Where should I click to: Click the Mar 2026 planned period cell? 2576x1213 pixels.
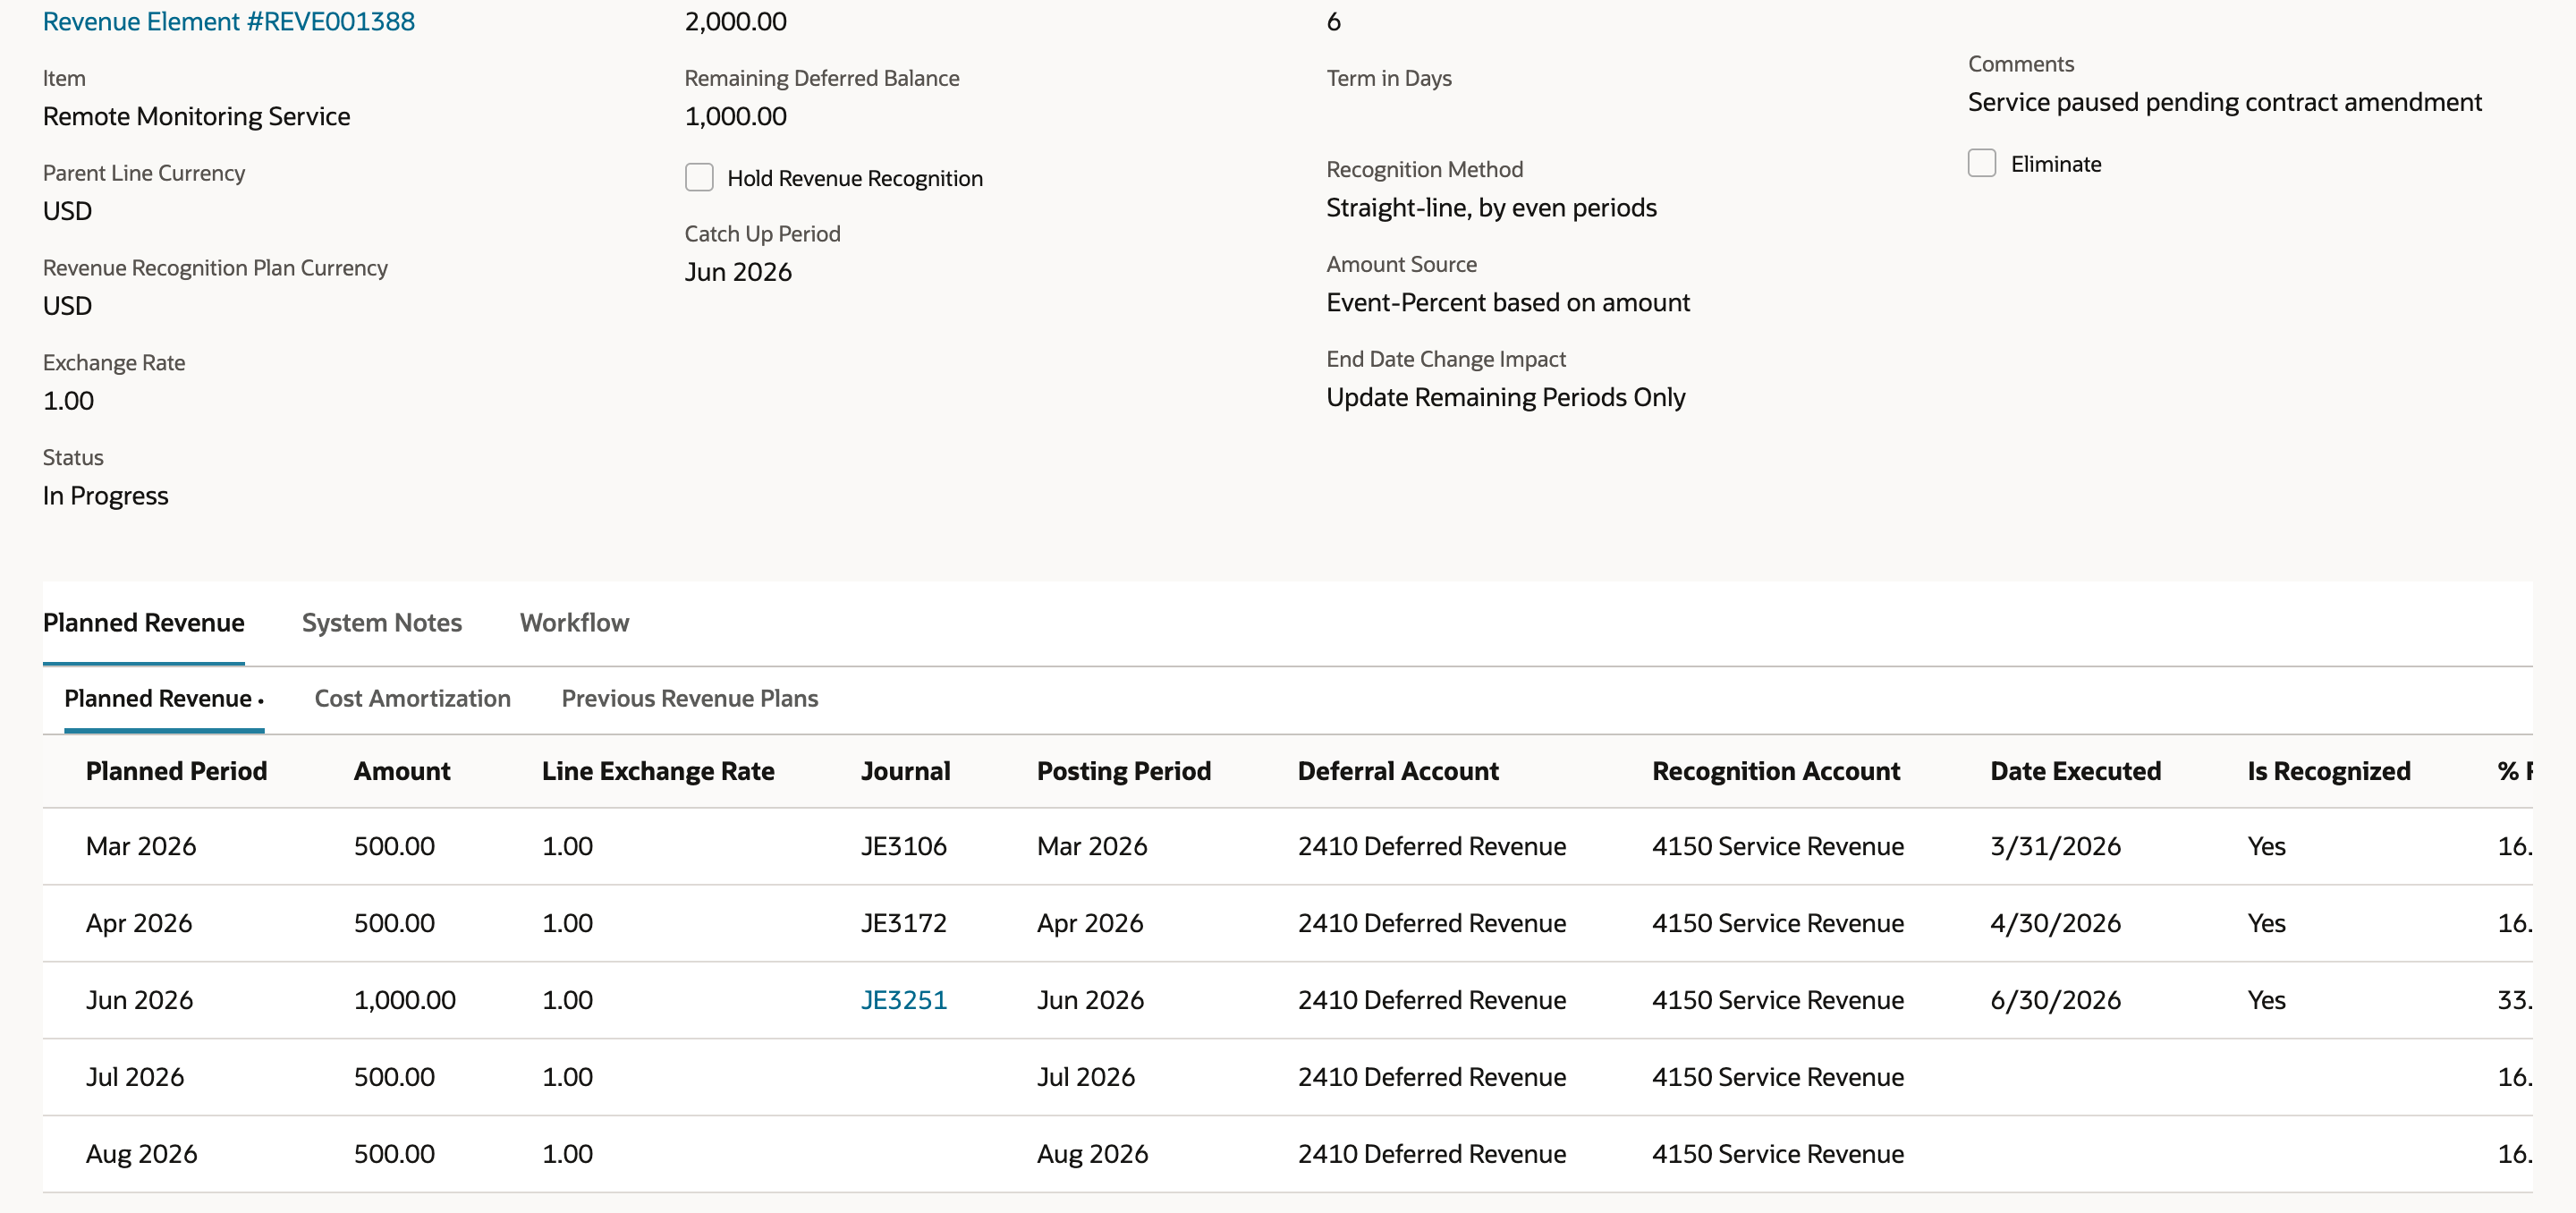(x=141, y=845)
